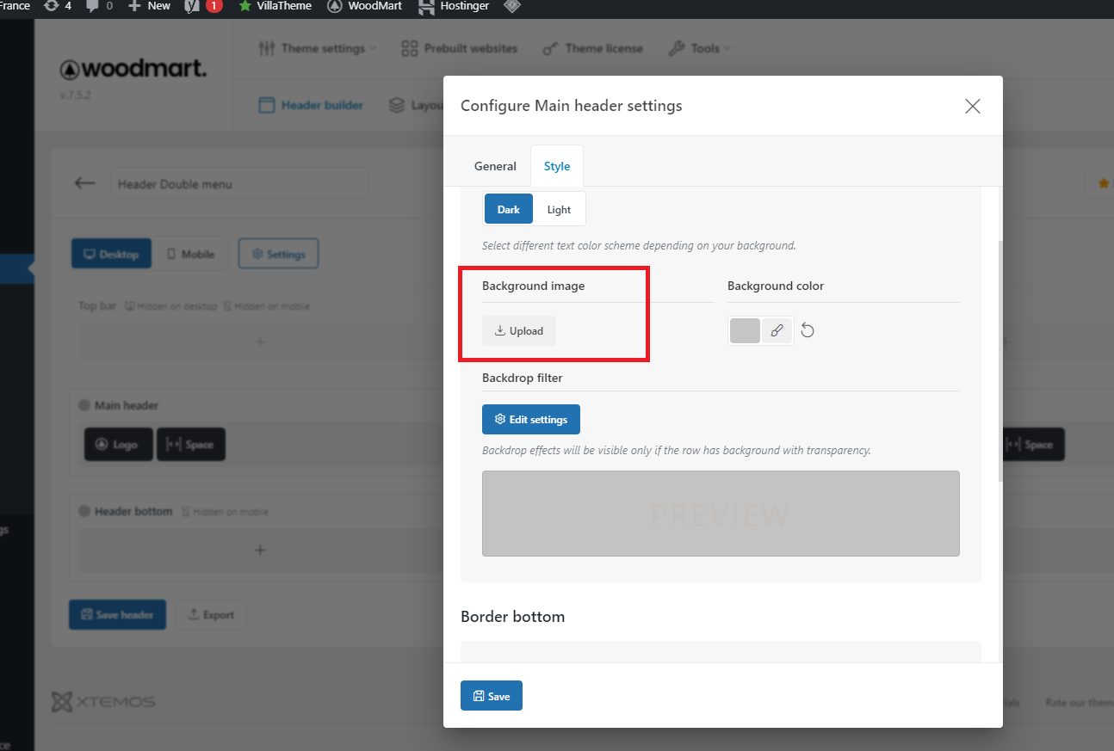Close the Configure Main header settings dialog
Viewport: 1114px width, 751px height.
coord(973,106)
